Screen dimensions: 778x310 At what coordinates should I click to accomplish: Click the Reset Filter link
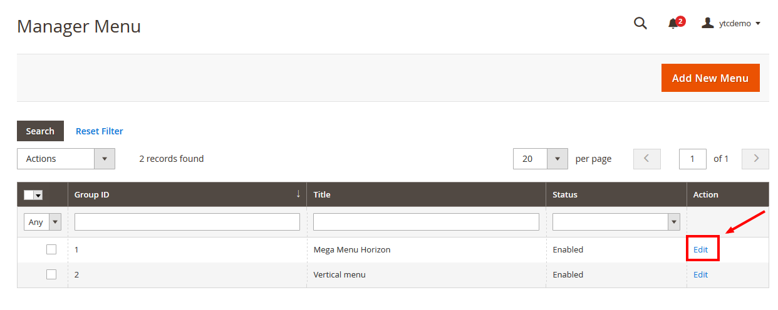[100, 131]
